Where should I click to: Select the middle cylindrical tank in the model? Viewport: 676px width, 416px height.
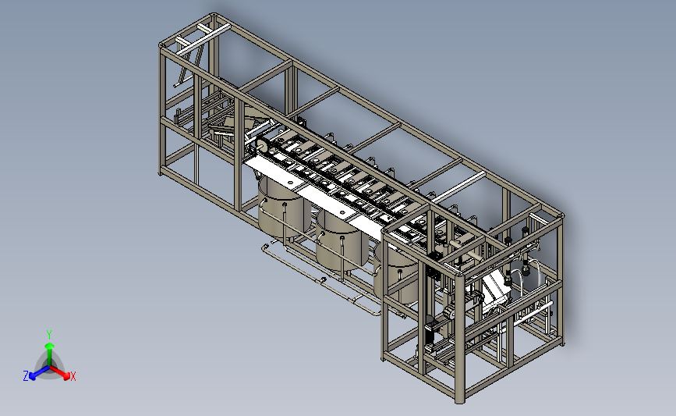pos(342,240)
